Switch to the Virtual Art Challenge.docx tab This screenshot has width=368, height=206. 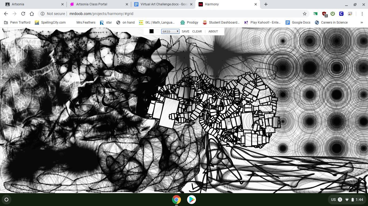[164, 4]
